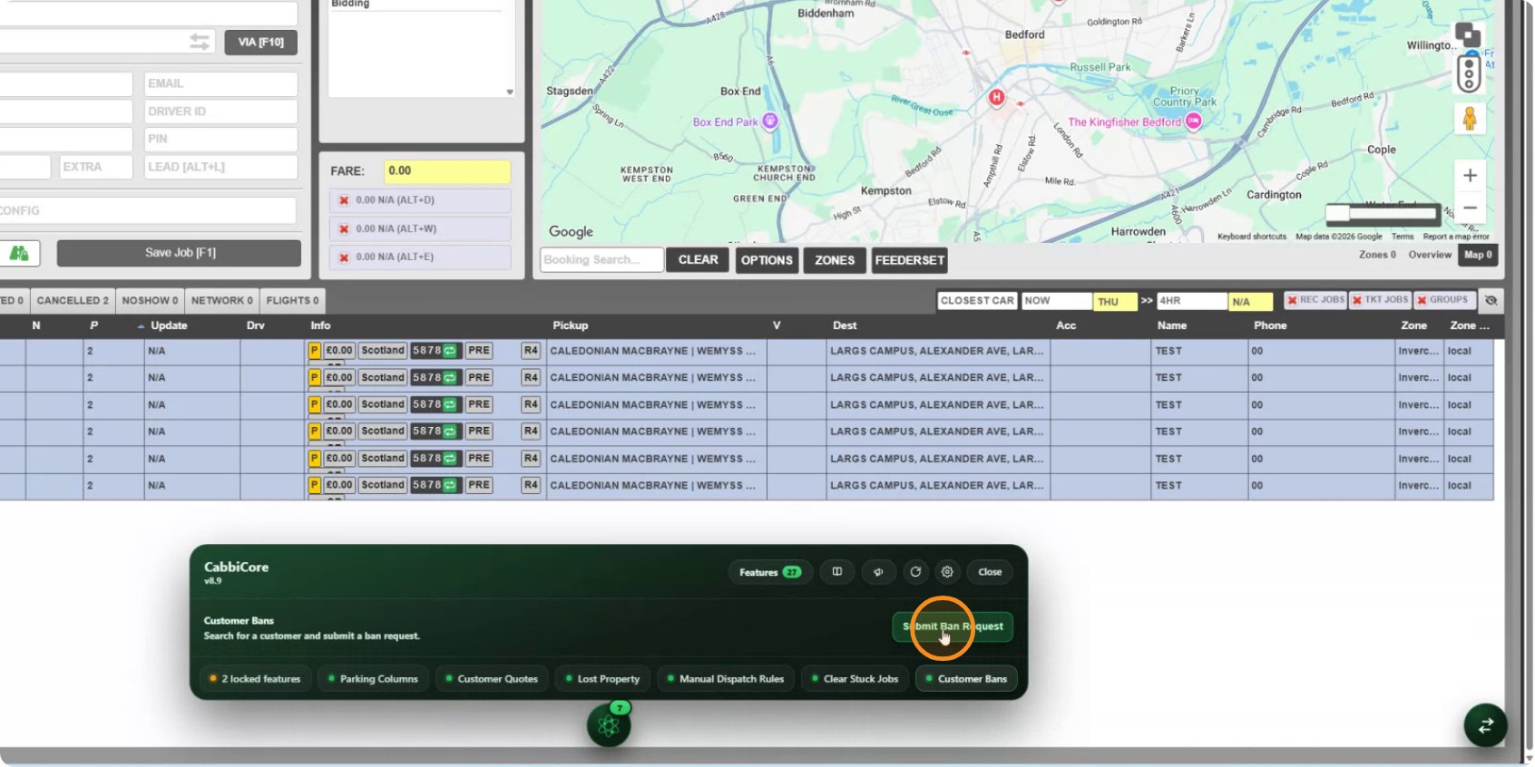
Task: Click the CLEAR button
Action: coord(698,260)
